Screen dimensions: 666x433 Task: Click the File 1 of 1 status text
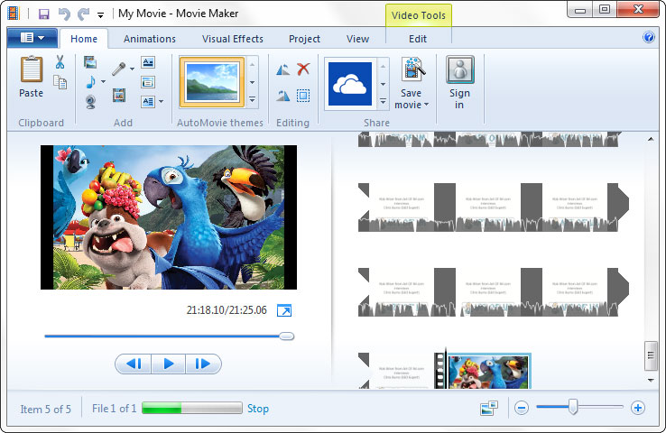115,409
